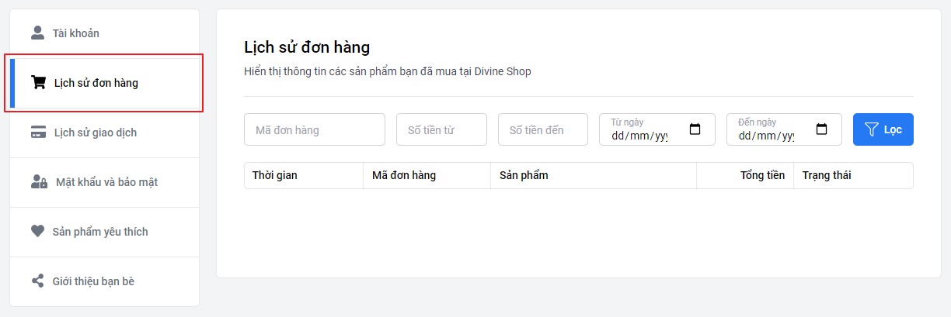Focus the Số tiền đến input field

pyautogui.click(x=543, y=129)
